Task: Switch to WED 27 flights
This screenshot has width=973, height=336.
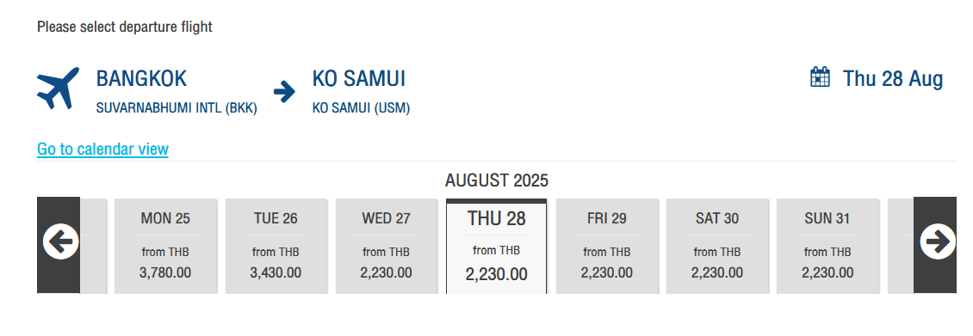Action: [386, 246]
